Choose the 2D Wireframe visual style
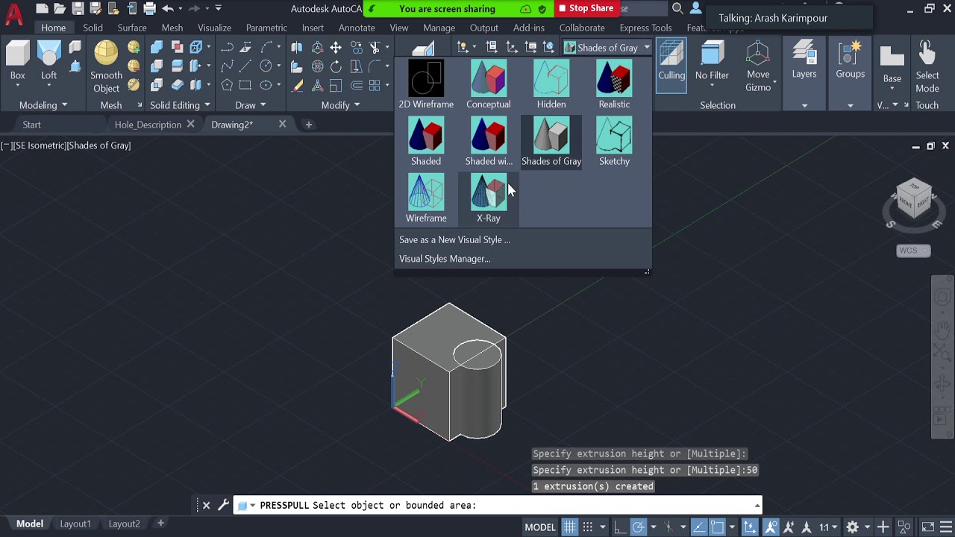This screenshot has height=537, width=955. tap(426, 85)
